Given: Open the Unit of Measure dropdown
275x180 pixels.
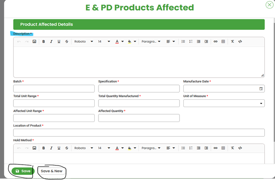Looking at the screenshot, I should 224,103.
